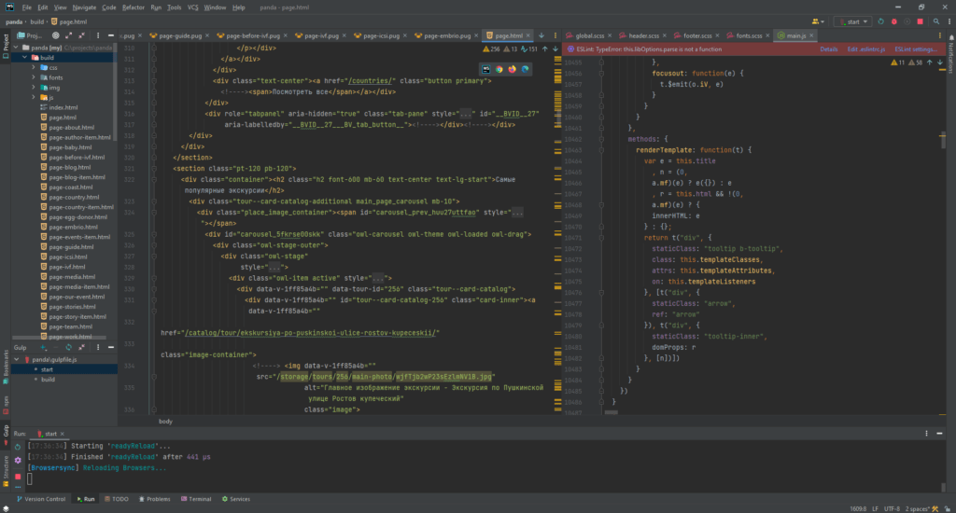956x513 pixels.
Task: Open page in Firefox browser icon
Action: [512, 69]
